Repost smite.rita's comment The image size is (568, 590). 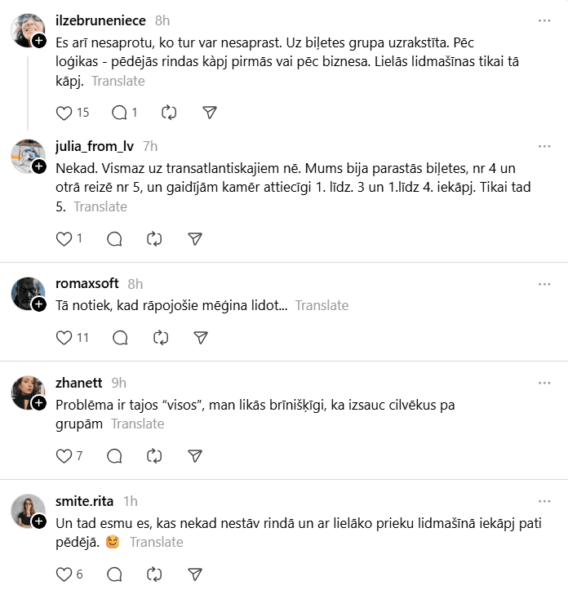(154, 574)
